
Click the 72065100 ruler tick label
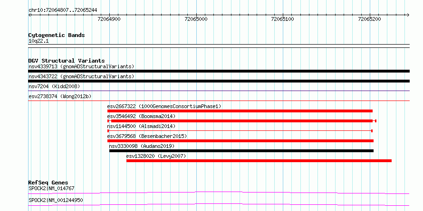(x=283, y=19)
